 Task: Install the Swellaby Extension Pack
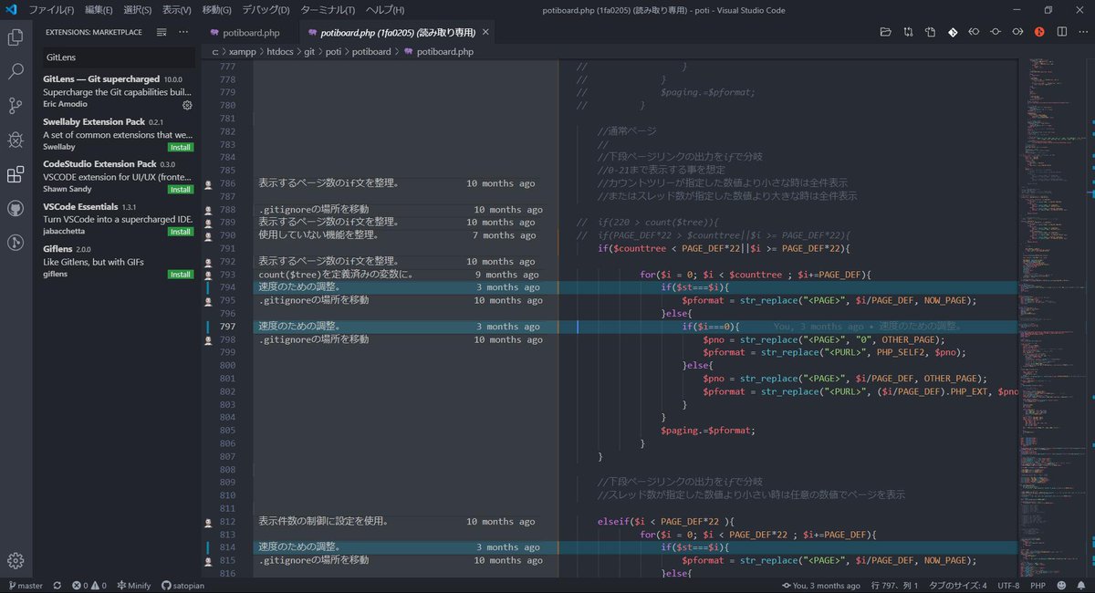click(180, 146)
